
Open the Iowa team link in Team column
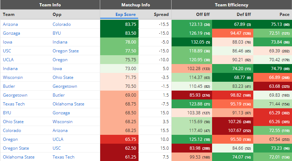pyautogui.click(x=7, y=42)
